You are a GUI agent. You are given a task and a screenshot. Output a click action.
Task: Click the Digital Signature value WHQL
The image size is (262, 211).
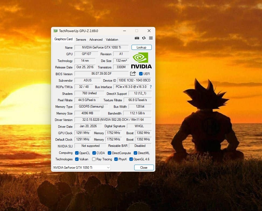pyautogui.click(x=139, y=126)
